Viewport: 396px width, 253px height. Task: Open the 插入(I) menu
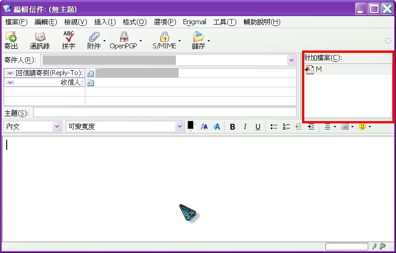click(x=105, y=22)
